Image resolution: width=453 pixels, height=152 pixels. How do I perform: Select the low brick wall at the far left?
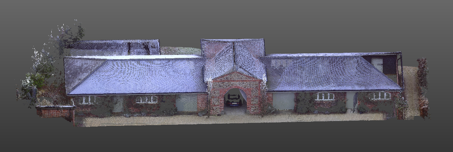coord(55,111)
